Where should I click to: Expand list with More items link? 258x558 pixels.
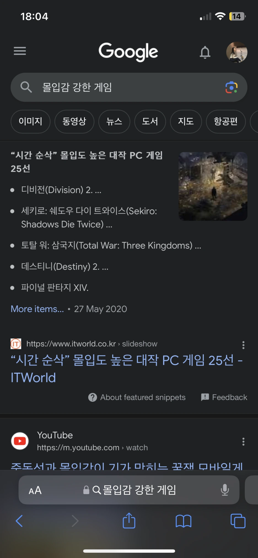pos(37,309)
